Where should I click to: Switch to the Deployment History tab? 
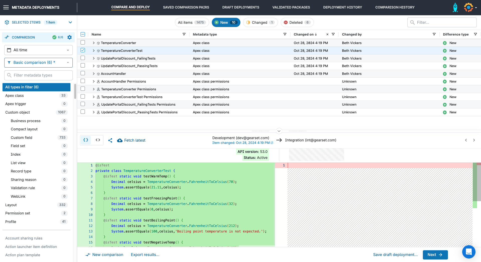(x=342, y=7)
